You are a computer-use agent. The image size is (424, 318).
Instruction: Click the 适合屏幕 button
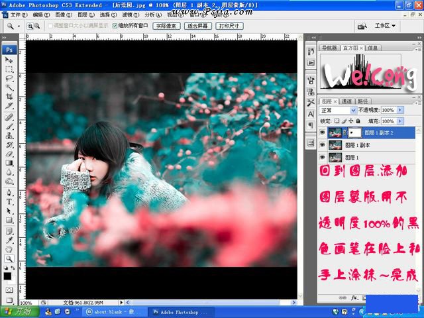(197, 26)
